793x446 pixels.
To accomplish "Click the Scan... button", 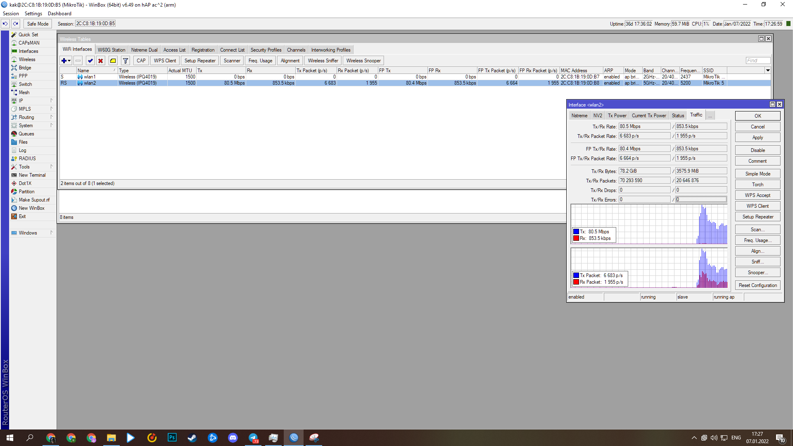I will (757, 230).
